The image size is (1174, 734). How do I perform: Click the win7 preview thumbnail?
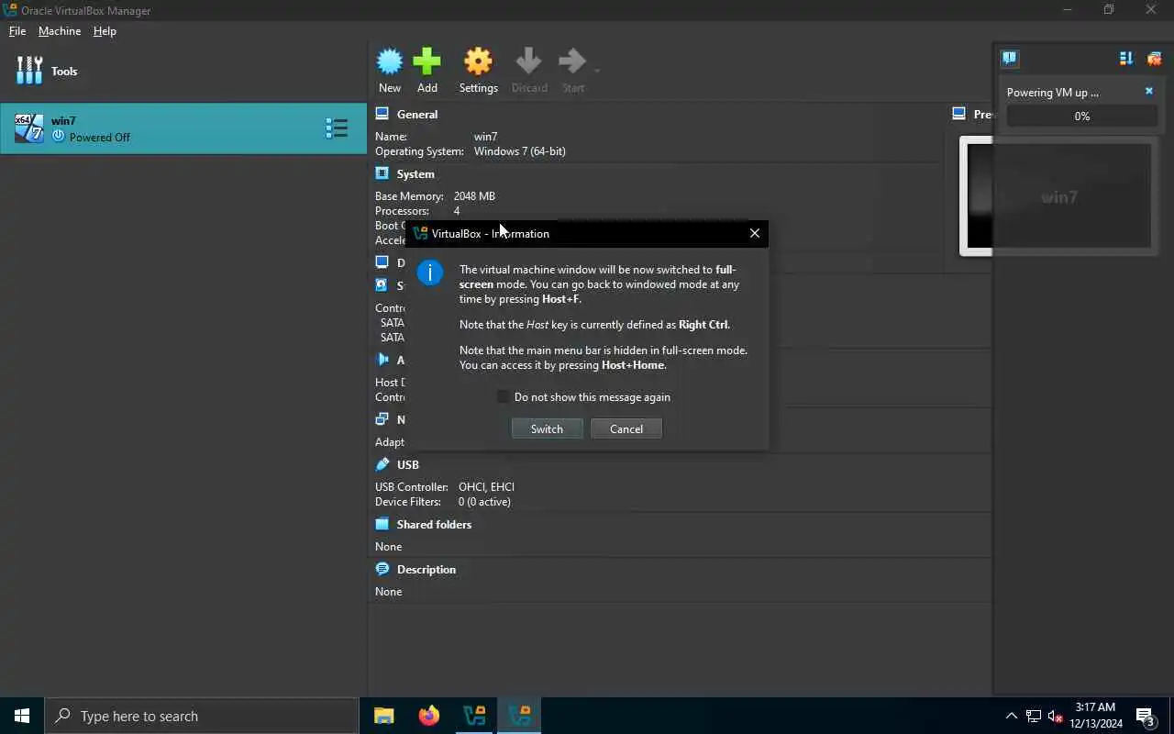click(1059, 196)
